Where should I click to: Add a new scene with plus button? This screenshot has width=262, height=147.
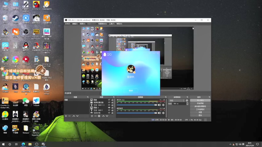[66, 116]
